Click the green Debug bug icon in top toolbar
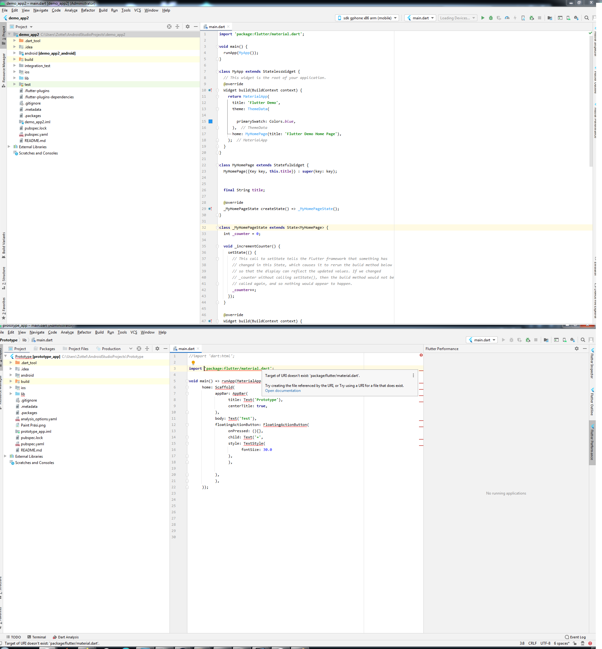This screenshot has width=602, height=649. [x=491, y=18]
